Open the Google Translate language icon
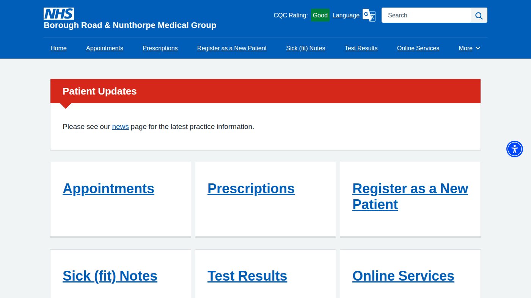531x298 pixels. (369, 15)
